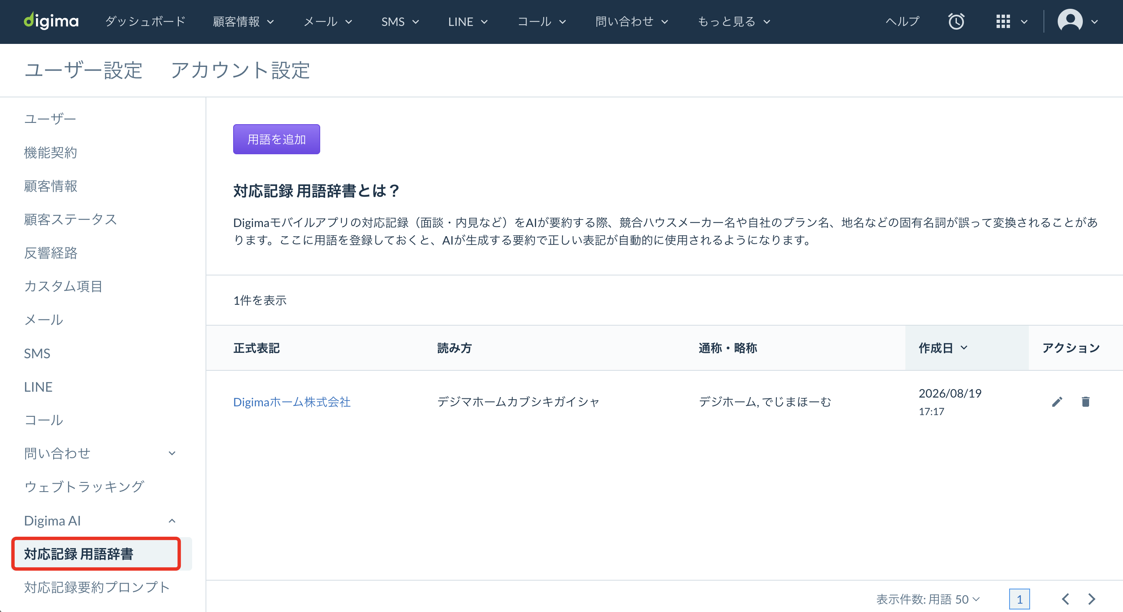1123x612 pixels.
Task: Click the 読み方 column header
Action: click(x=454, y=348)
